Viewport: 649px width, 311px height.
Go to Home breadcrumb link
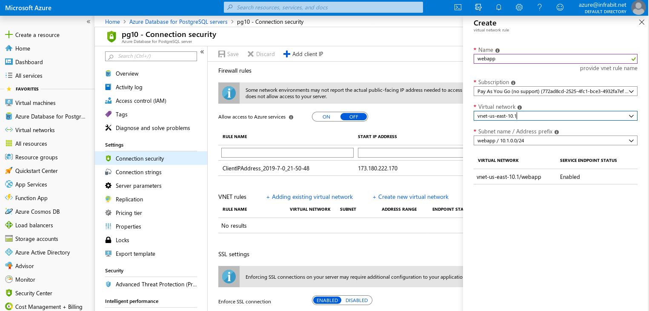pos(113,22)
